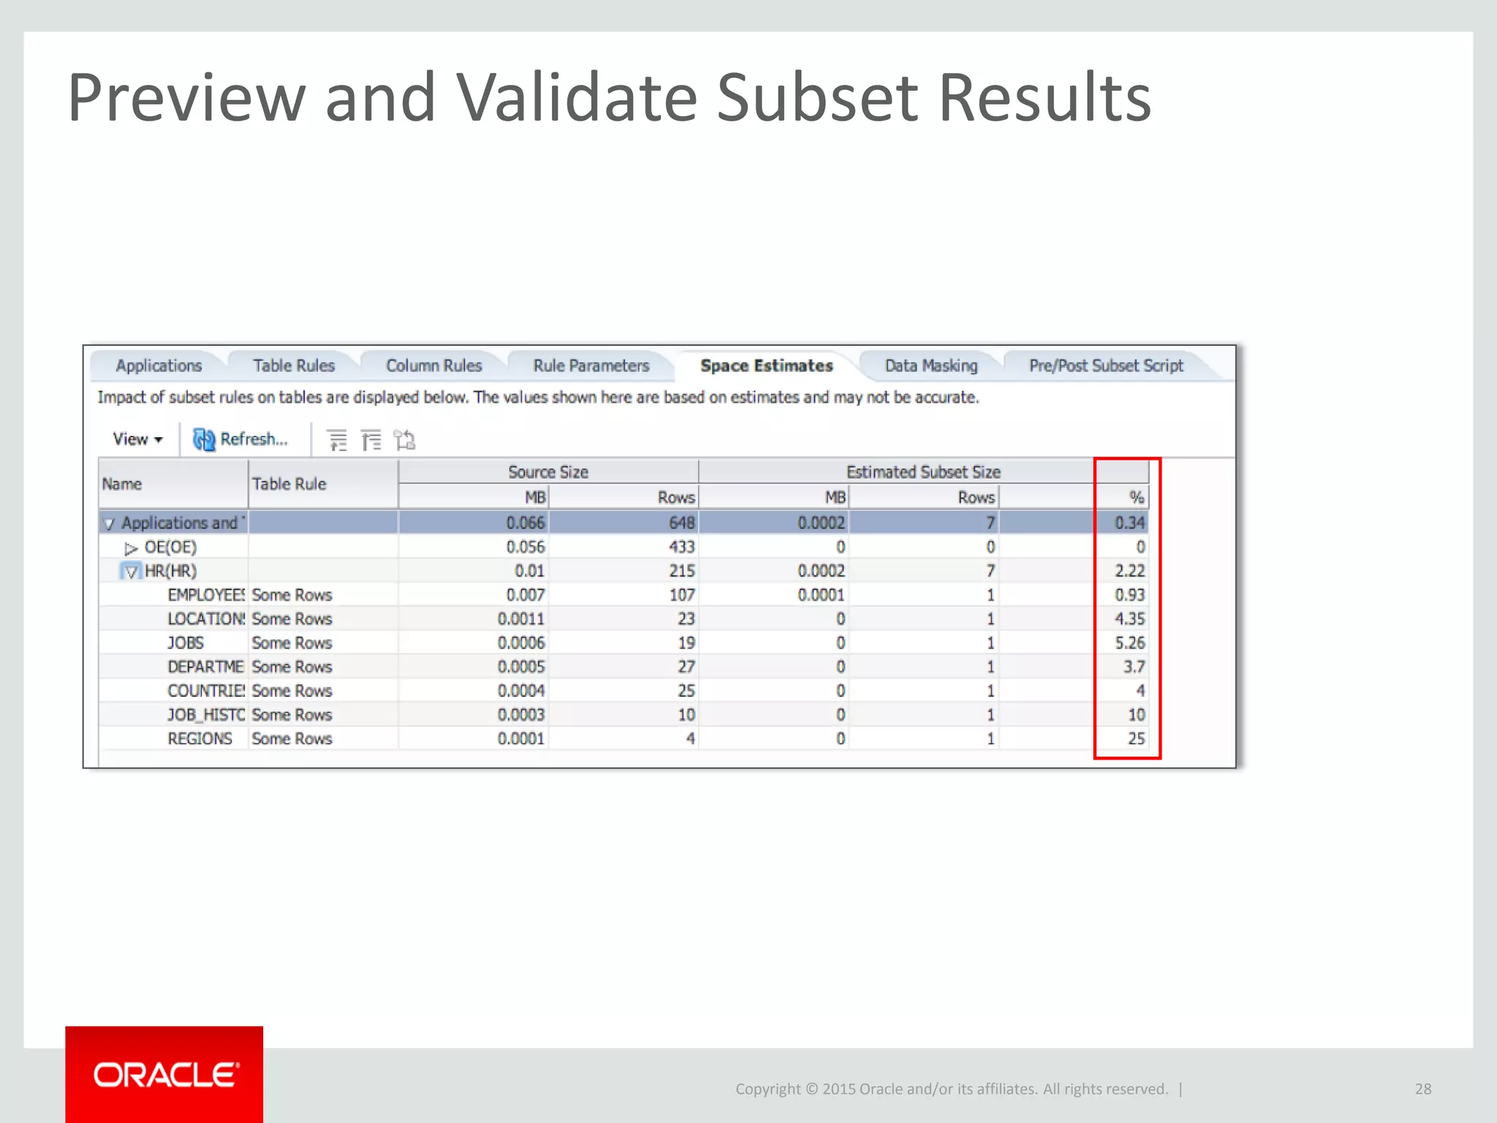Viewport: 1497px width, 1123px height.
Task: Collapse the Applications and root node
Action: (x=110, y=523)
